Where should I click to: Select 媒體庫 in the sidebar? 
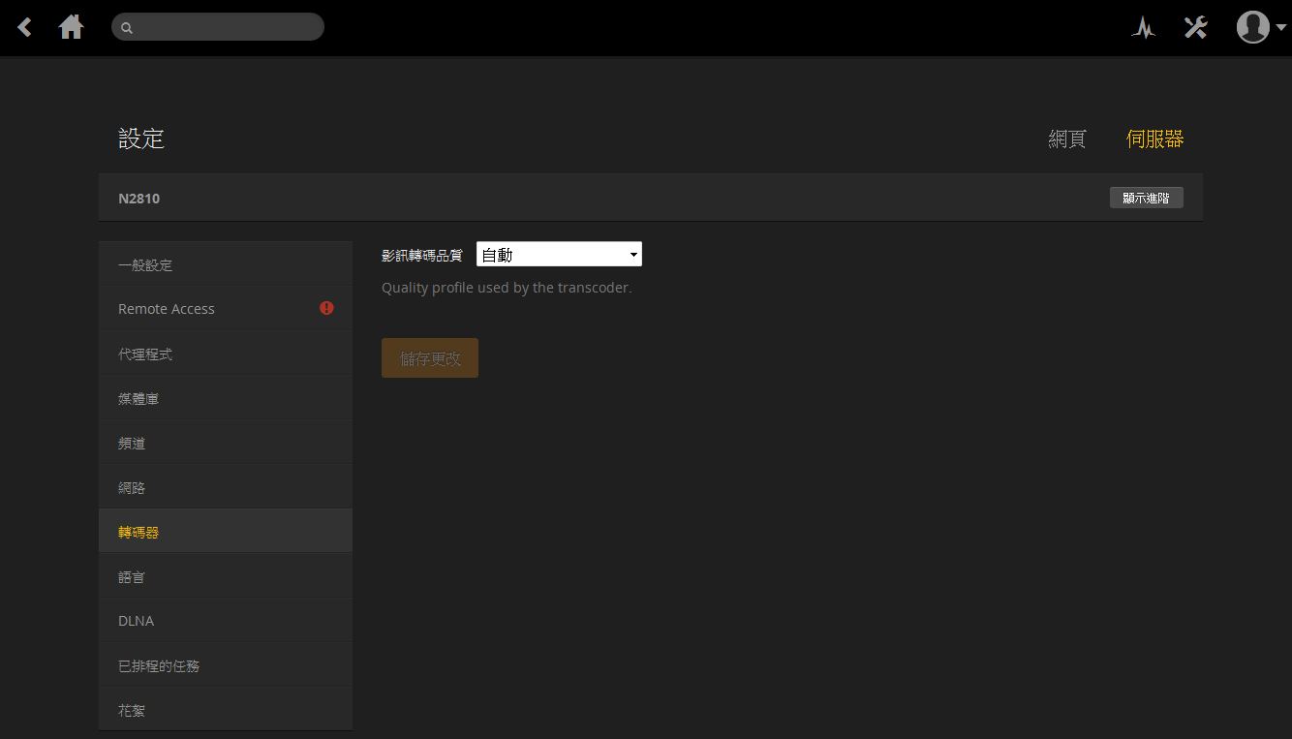tap(226, 398)
